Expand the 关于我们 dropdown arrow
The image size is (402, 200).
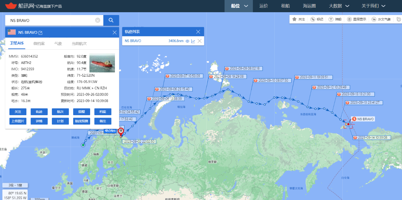point(383,6)
